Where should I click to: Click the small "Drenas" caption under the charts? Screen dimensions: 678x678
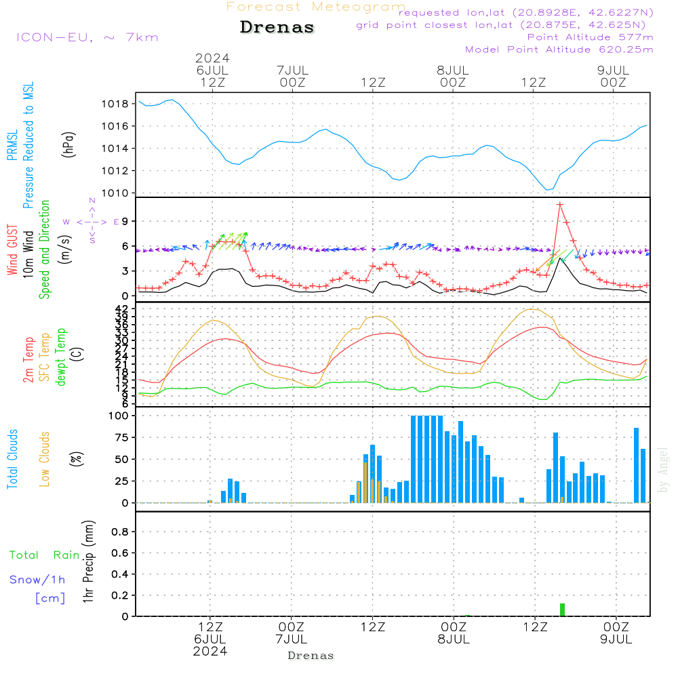tap(311, 656)
